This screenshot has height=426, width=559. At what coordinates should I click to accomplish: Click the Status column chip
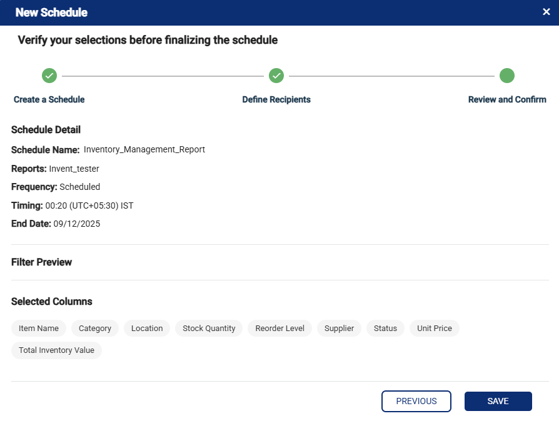(385, 329)
